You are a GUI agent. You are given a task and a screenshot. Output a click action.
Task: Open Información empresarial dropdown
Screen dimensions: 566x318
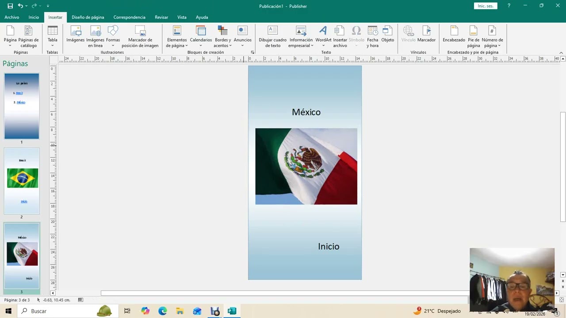(x=301, y=36)
